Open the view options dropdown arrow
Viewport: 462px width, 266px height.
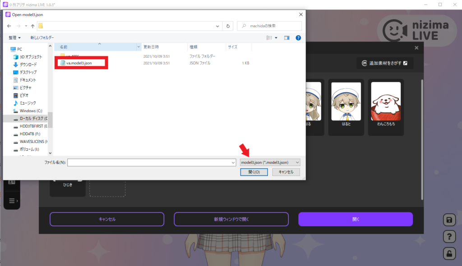pos(276,37)
